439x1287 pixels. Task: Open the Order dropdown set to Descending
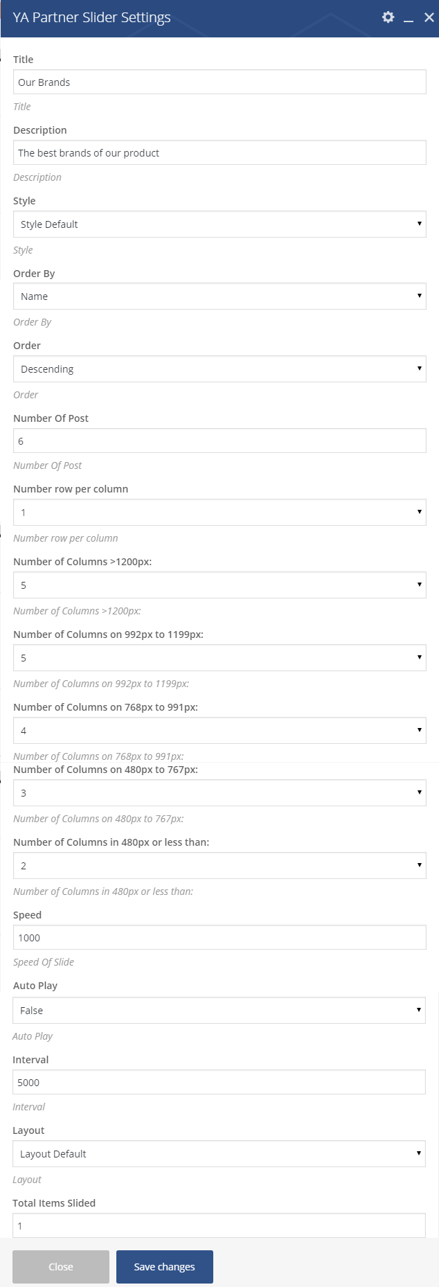(x=219, y=369)
